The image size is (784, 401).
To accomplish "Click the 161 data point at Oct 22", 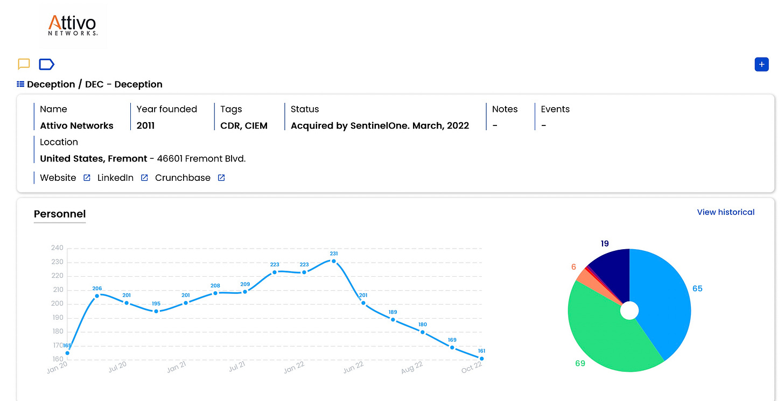I will click(x=481, y=358).
